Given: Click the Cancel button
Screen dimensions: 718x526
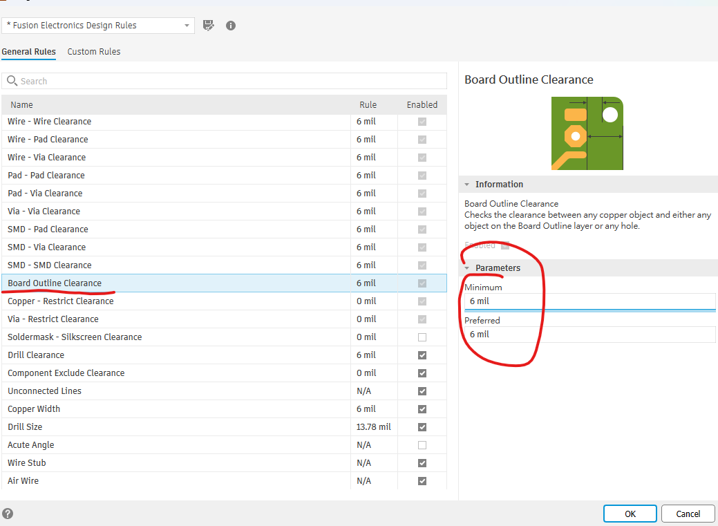Looking at the screenshot, I should (688, 514).
